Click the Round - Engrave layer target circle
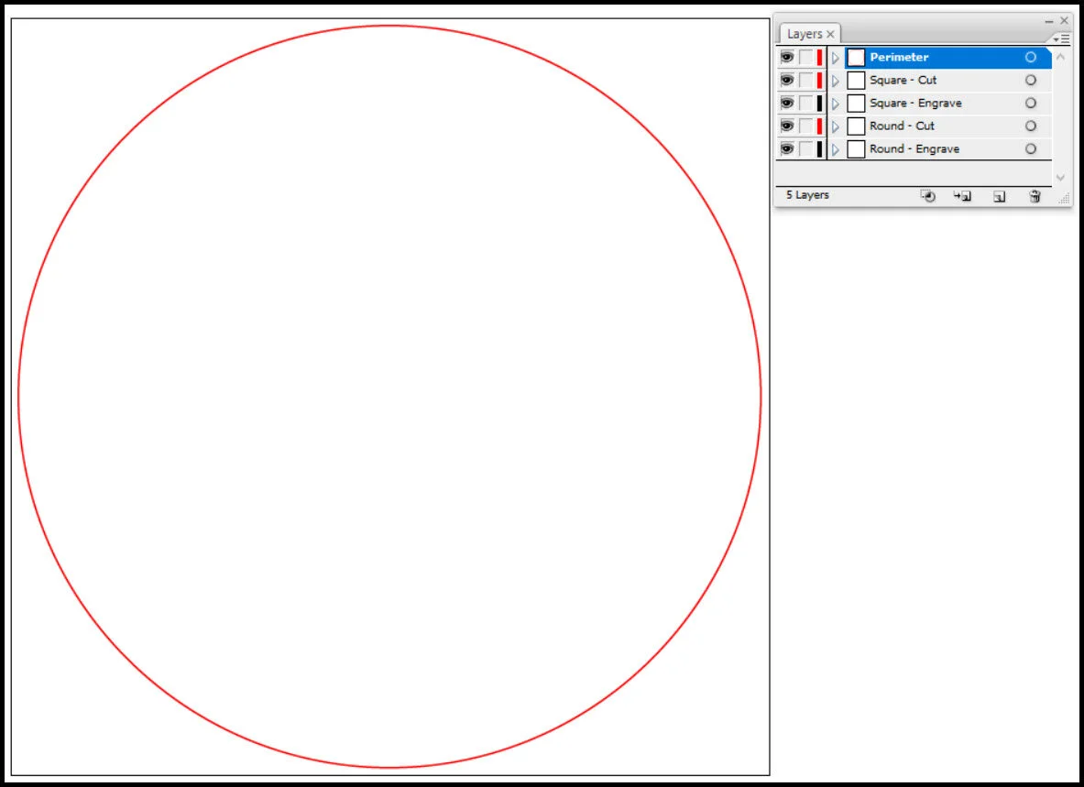 click(1030, 148)
